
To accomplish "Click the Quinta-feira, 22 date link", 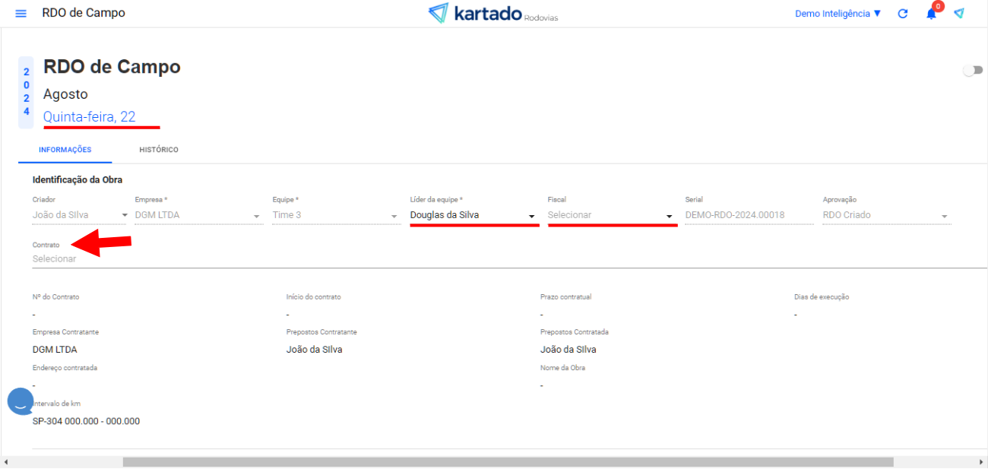I will point(90,117).
